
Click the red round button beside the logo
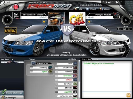[16, 7]
